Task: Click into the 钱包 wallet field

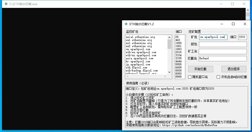Action: pyautogui.click(x=223, y=44)
